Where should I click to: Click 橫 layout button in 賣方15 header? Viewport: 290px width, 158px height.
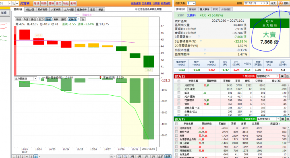coord(283,119)
